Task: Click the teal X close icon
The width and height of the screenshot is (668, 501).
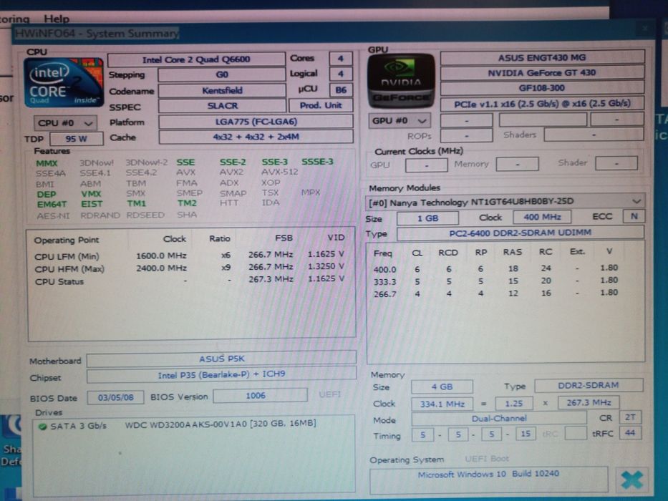Action: [x=632, y=480]
